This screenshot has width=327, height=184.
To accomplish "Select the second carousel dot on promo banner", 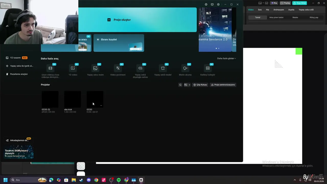I will [218, 48].
